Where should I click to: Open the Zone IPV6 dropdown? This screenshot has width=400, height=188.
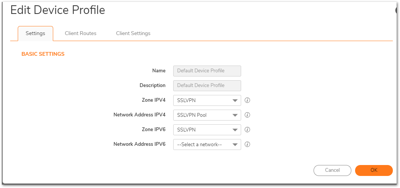pos(207,130)
